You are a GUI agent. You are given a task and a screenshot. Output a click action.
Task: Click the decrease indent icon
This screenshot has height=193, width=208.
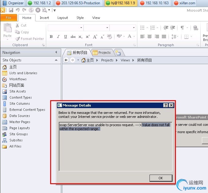pyautogui.click(x=166, y=28)
